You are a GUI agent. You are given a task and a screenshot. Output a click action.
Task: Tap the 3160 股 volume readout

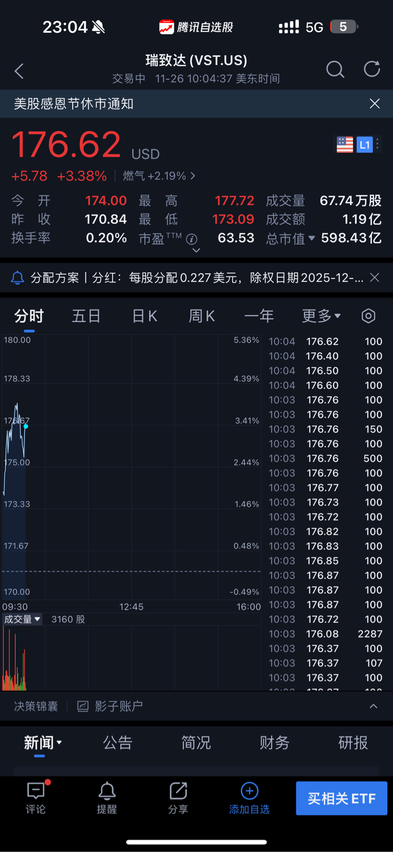click(68, 619)
